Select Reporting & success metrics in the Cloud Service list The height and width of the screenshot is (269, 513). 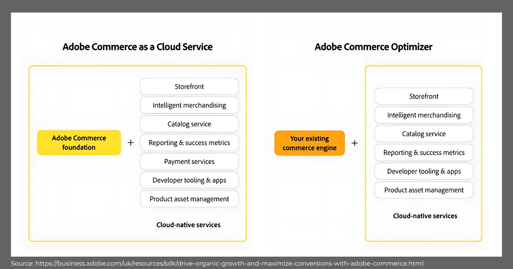click(189, 143)
